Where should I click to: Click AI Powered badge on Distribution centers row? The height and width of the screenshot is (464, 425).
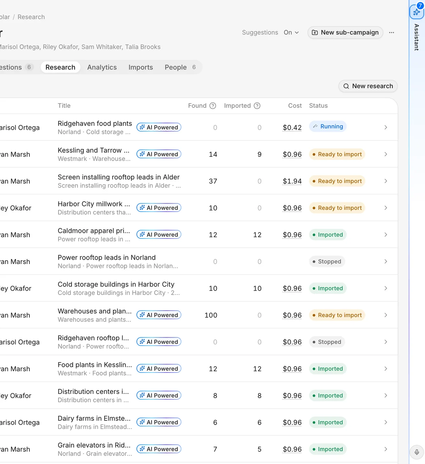pos(159,396)
